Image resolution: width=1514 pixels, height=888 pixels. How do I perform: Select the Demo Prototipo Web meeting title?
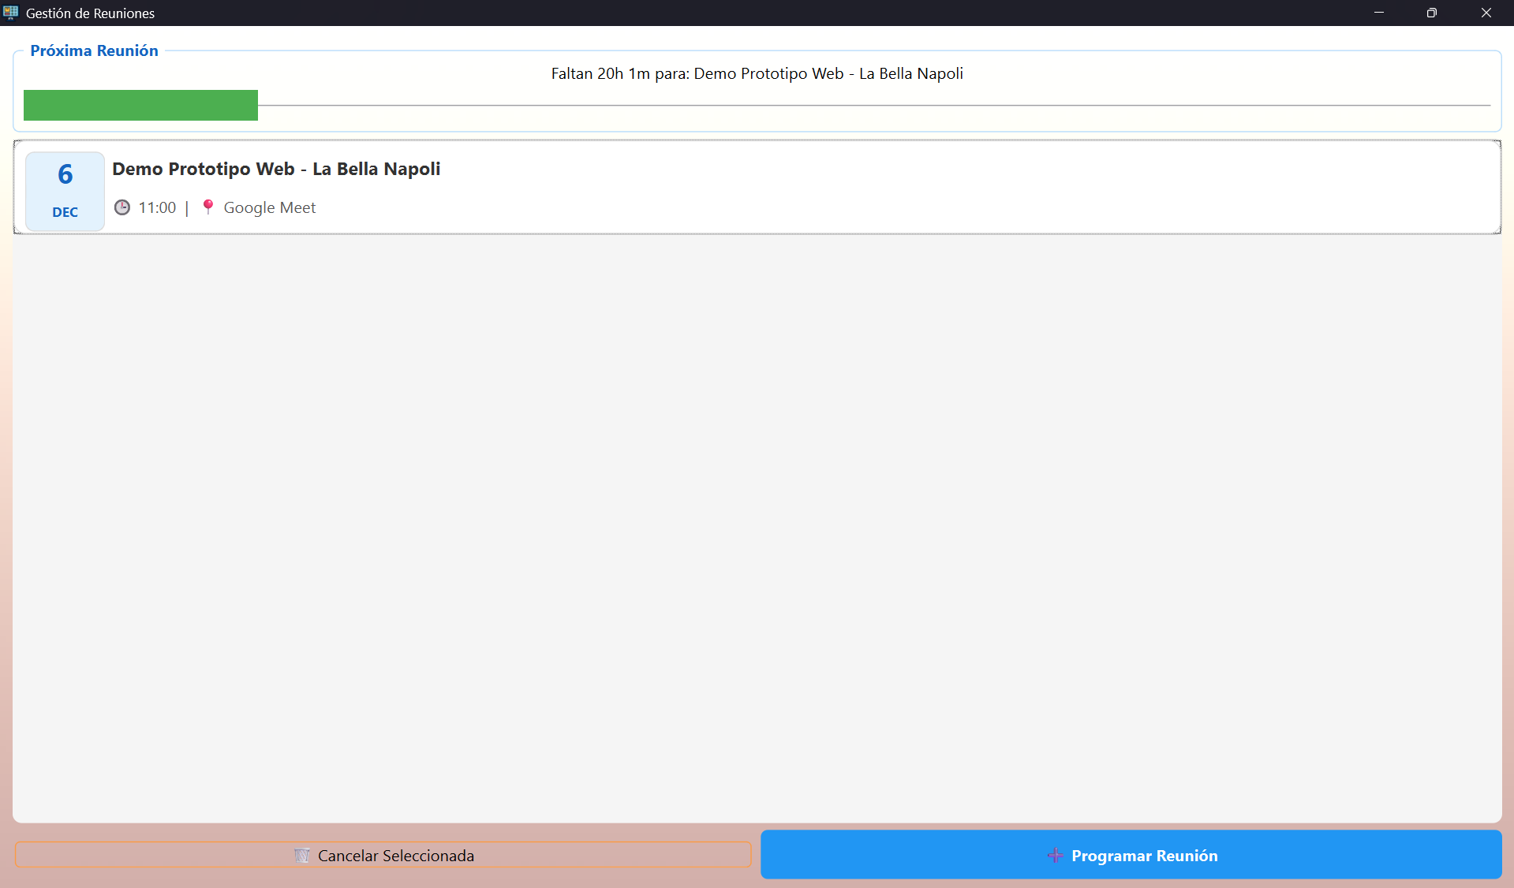pyautogui.click(x=276, y=169)
